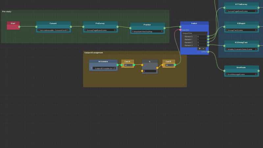Click the SurveyPageBaseScene field in PreSurvey
This screenshot has height=148, width=263.
101,30
